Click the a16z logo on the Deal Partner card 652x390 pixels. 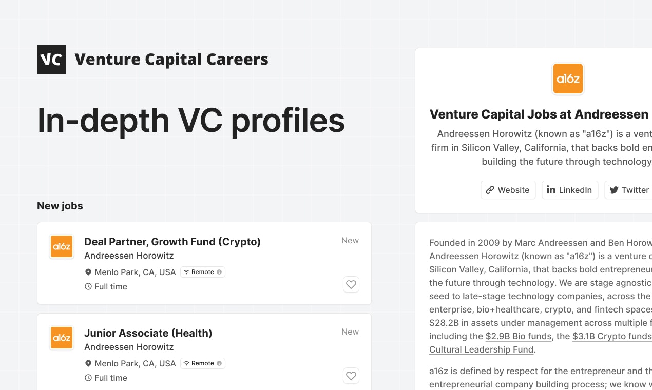pyautogui.click(x=62, y=246)
